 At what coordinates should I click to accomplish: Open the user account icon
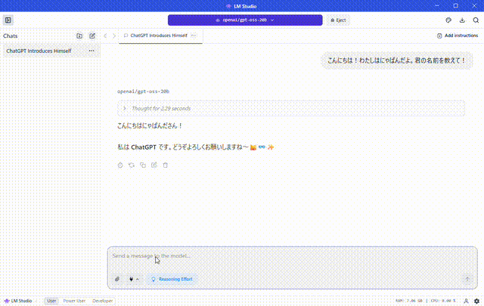click(x=466, y=301)
